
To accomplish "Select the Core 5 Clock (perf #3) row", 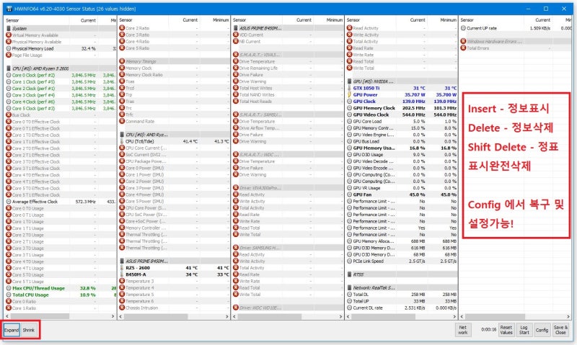I will [61, 108].
